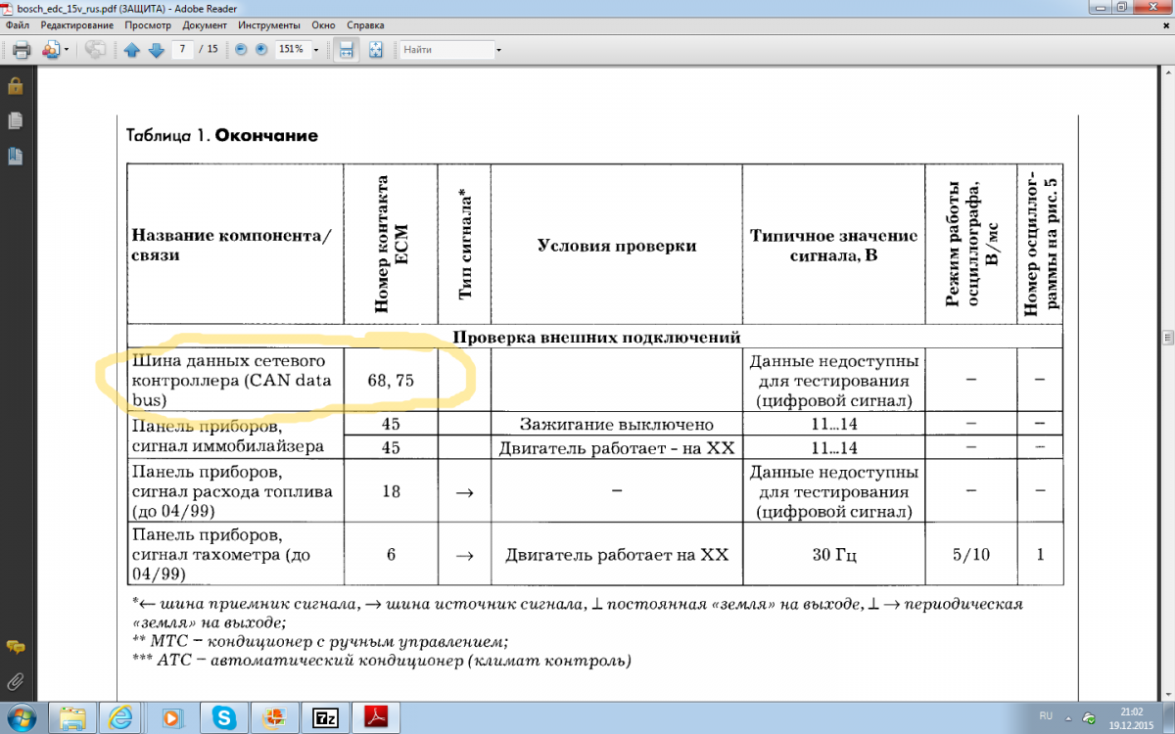Show hidden system tray icons

coord(1070,717)
